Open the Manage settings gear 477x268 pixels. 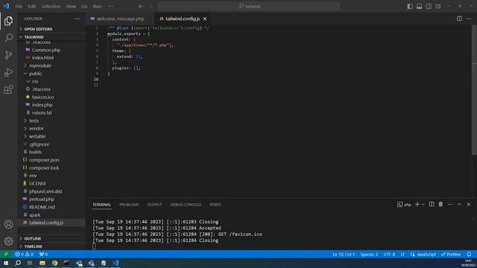(8, 241)
